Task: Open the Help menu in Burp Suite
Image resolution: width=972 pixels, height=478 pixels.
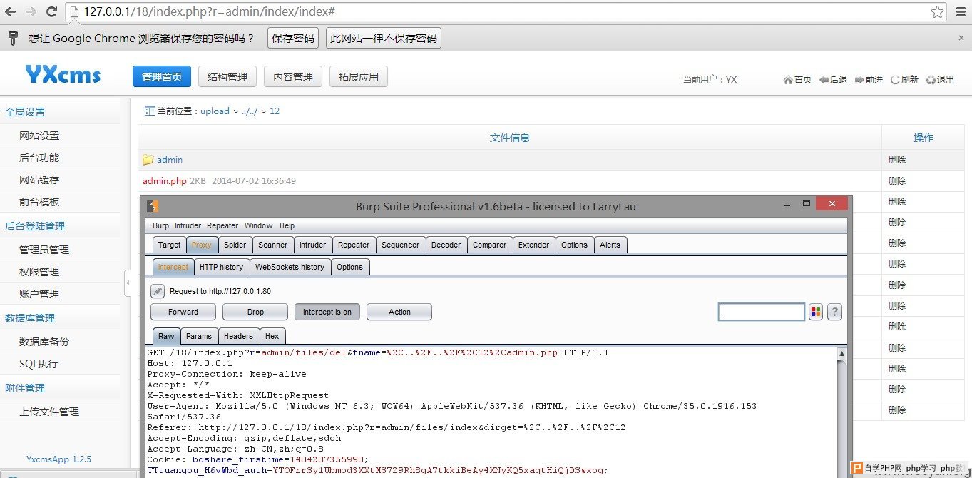Action: (x=287, y=225)
